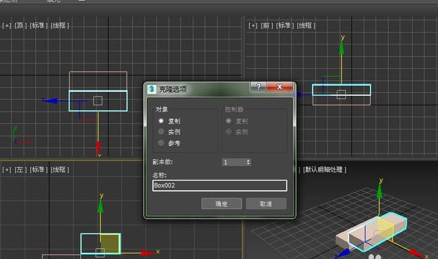Image resolution: width=438 pixels, height=259 pixels.
Task: Click the blue axis arrow in top viewport
Action: pos(51,100)
